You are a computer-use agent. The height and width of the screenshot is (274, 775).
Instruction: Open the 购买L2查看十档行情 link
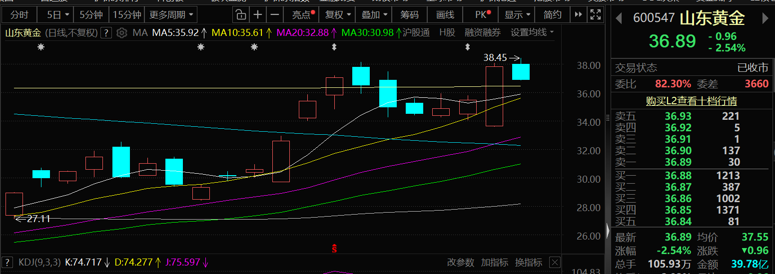point(691,101)
